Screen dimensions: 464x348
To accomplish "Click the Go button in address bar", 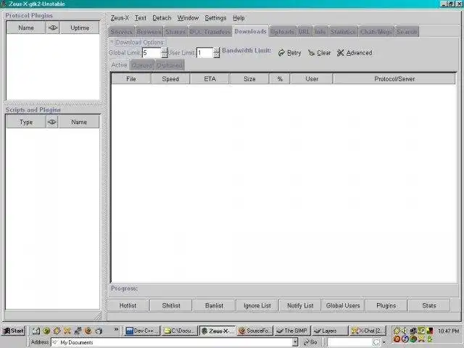I will point(310,342).
